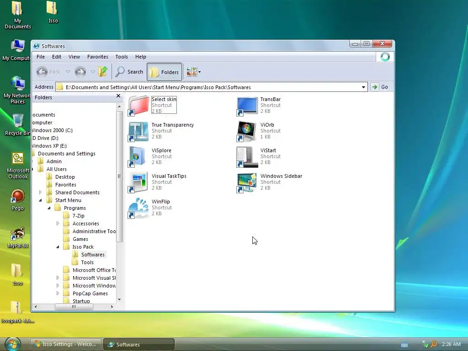This screenshot has width=468, height=351.
Task: Expand the Microsoft Visual St node
Action: [x=58, y=277]
